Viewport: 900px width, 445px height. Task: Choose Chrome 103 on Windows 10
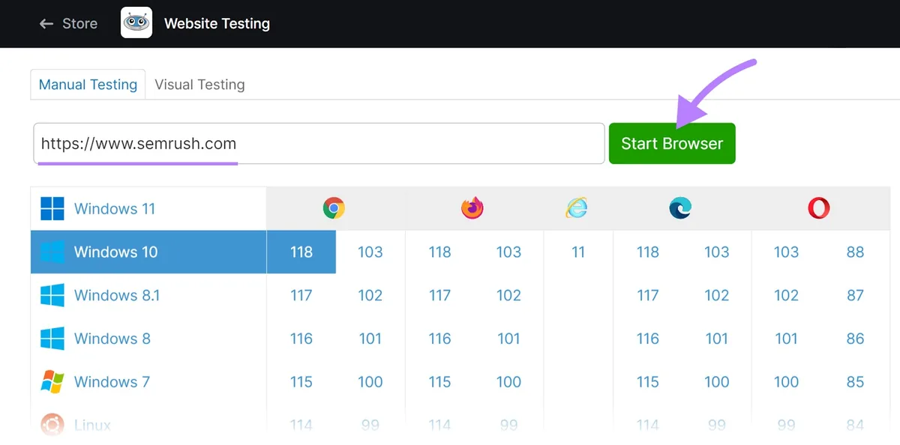pos(370,252)
